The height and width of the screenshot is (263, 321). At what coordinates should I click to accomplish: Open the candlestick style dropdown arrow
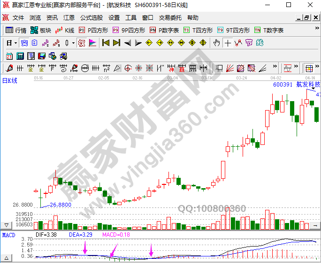[73, 43]
